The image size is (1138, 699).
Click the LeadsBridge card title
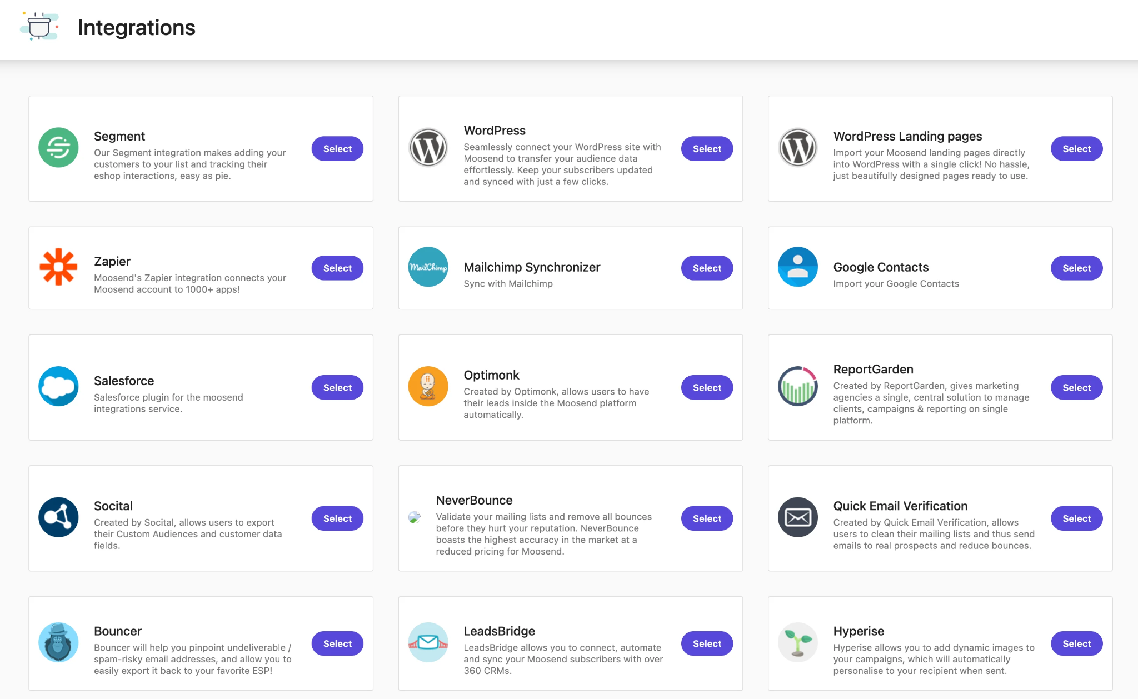pyautogui.click(x=499, y=631)
